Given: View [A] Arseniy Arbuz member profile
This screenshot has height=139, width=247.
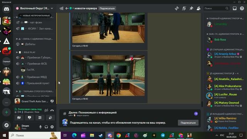Looking at the screenshot, I should coord(225,55).
